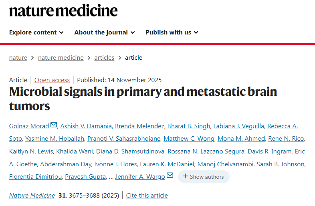
Task: Expand the Explore content menu
Action: (36, 32)
